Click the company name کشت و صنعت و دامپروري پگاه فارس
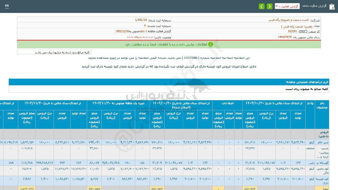 (289, 20)
